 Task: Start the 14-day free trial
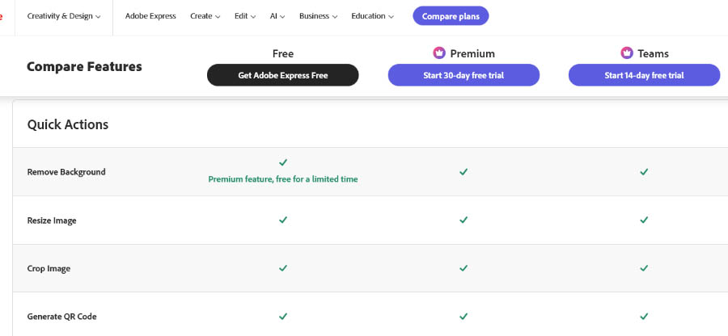[644, 75]
